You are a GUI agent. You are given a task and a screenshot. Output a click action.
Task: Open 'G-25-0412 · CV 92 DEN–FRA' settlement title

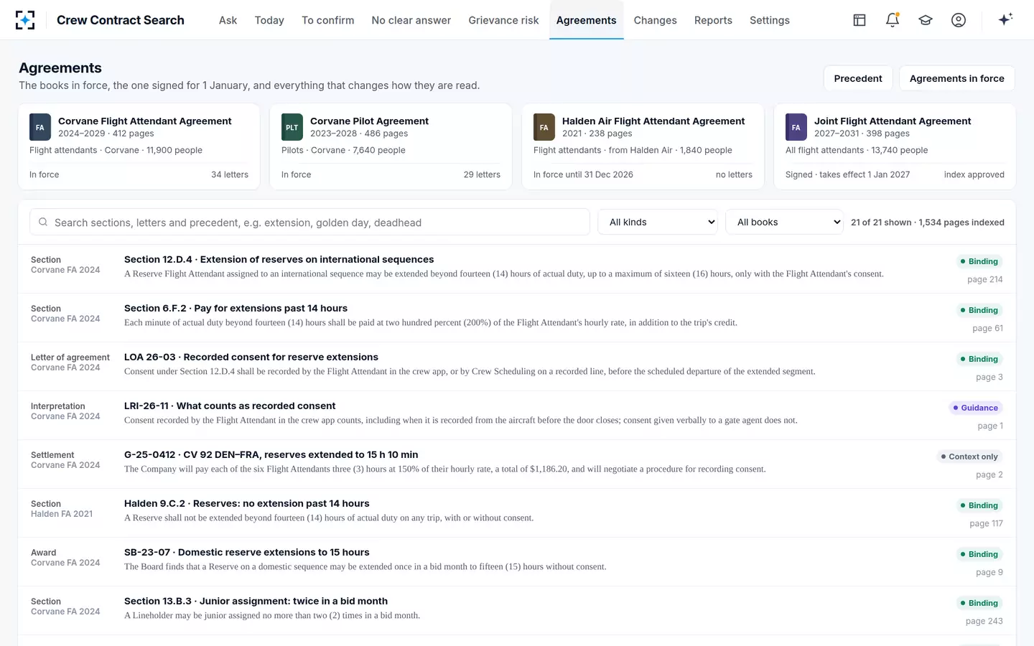pos(271,455)
